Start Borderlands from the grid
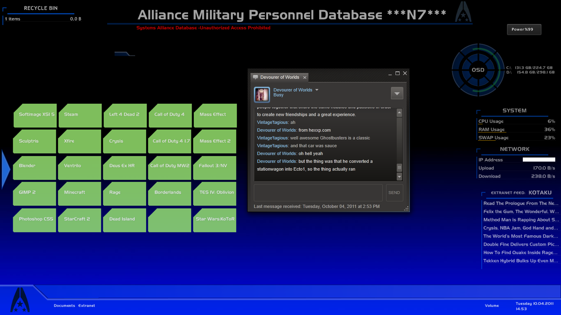The height and width of the screenshot is (315, 561). pyautogui.click(x=170, y=194)
